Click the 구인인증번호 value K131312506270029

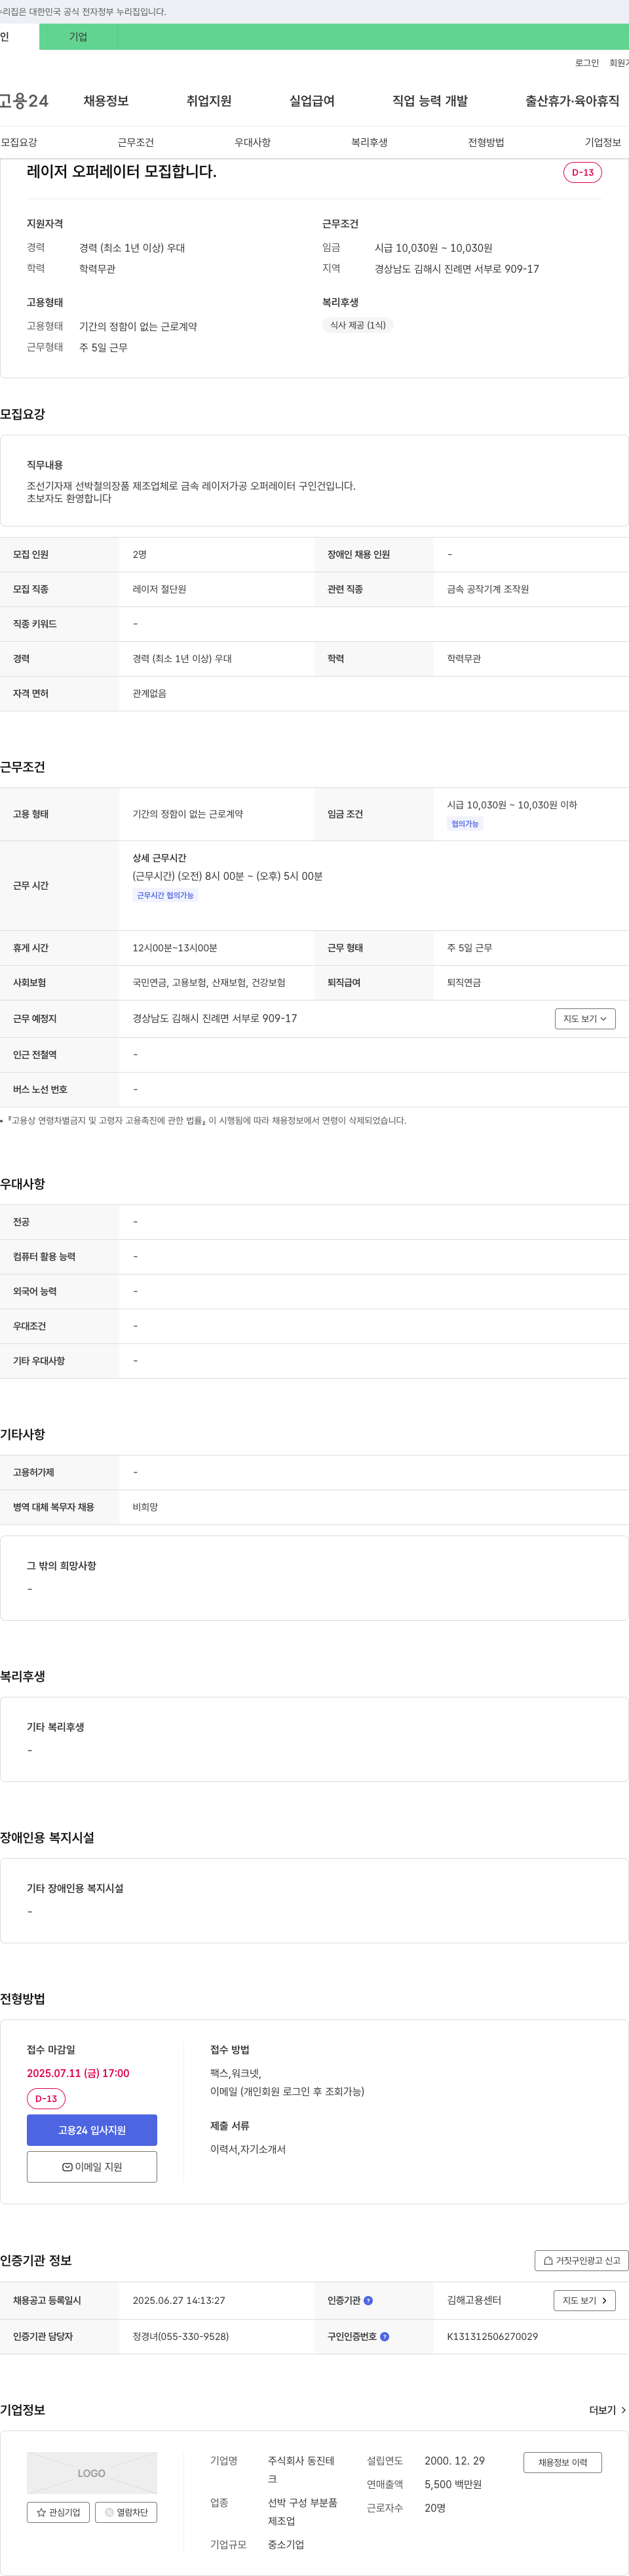(x=492, y=2336)
